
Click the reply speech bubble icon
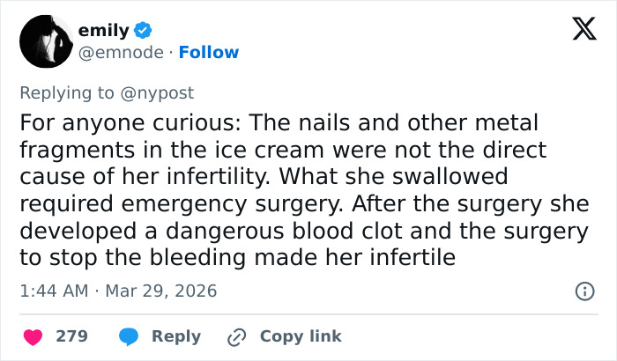tap(129, 336)
